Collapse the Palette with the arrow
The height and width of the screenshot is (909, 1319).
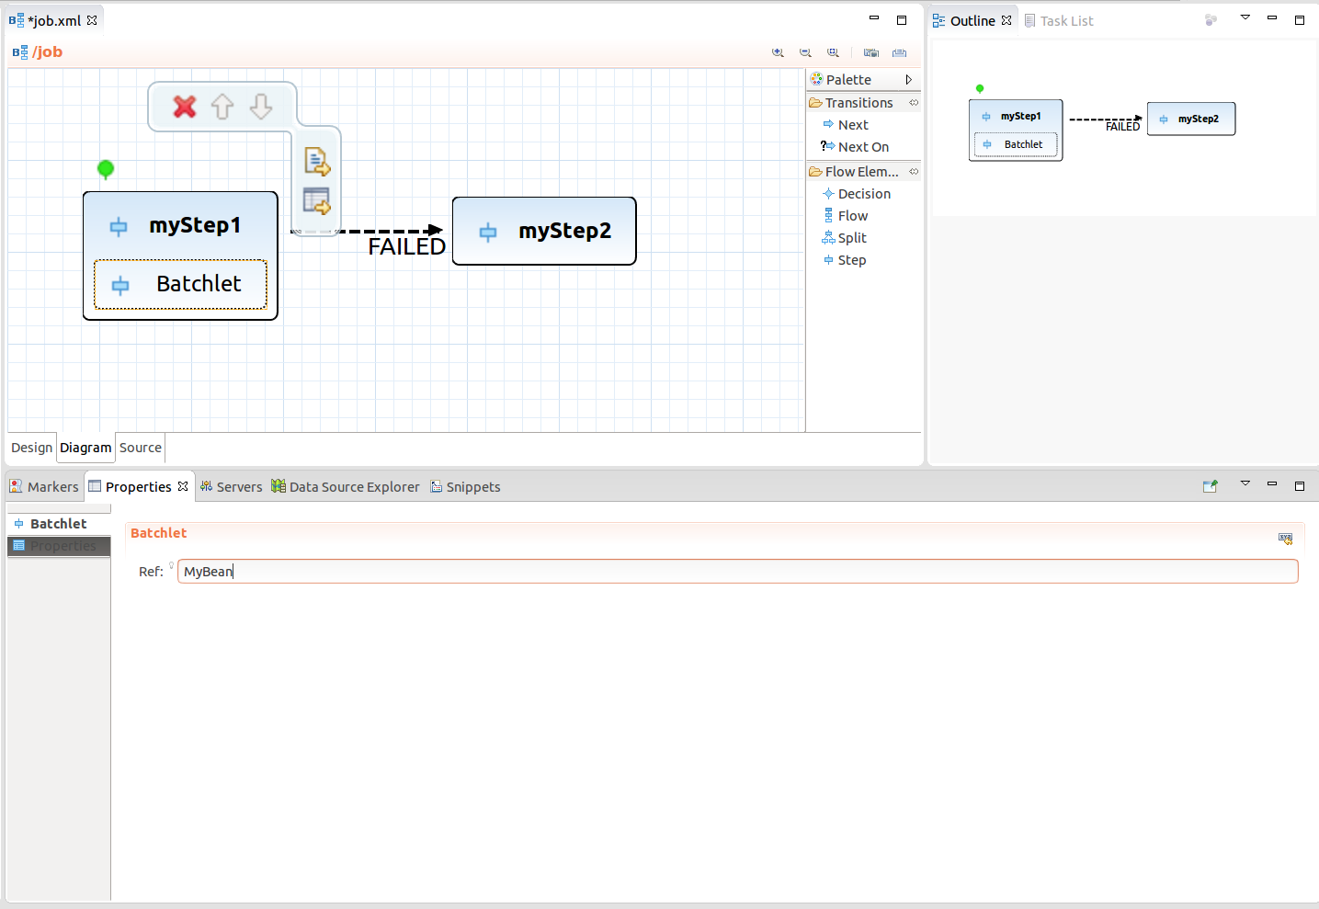pyautogui.click(x=908, y=80)
